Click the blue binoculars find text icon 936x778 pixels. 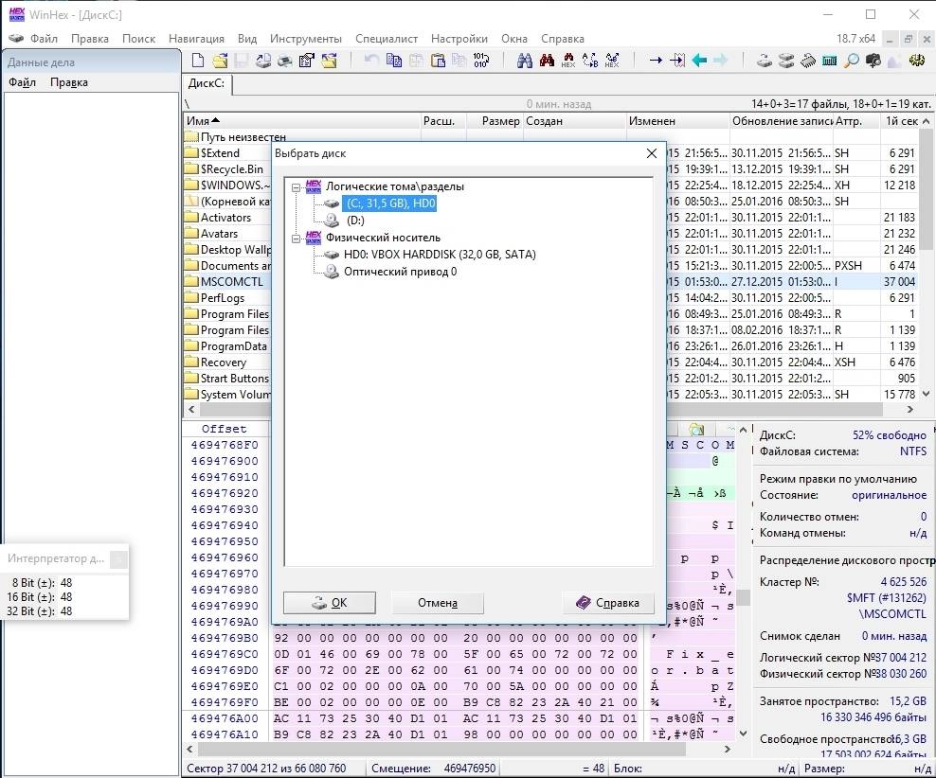(x=524, y=61)
